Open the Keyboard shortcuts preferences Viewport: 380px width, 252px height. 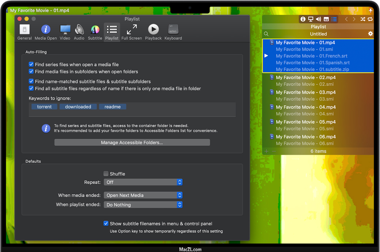[x=173, y=32]
